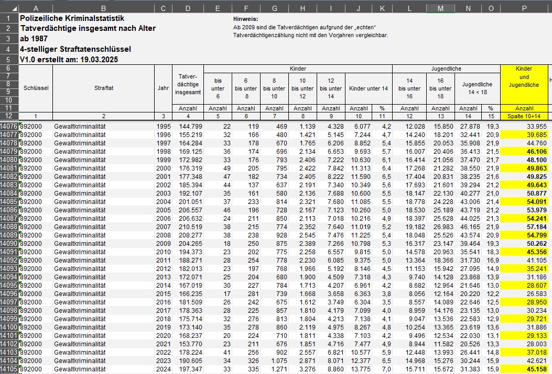552x374 pixels.
Task: Click the 'Straftat' header cell
Action: [103, 88]
